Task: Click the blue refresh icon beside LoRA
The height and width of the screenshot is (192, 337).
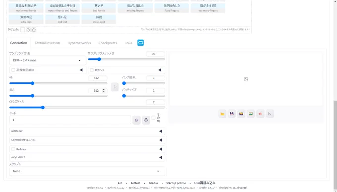Action: coord(141,43)
